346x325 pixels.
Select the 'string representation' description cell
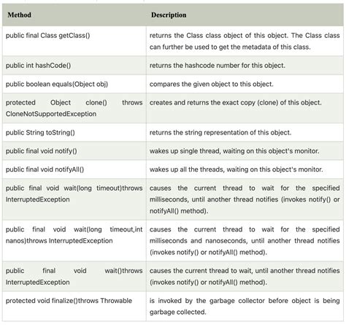(x=245, y=132)
